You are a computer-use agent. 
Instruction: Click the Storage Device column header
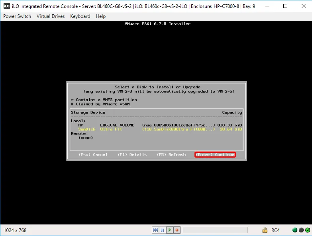pyautogui.click(x=88, y=113)
